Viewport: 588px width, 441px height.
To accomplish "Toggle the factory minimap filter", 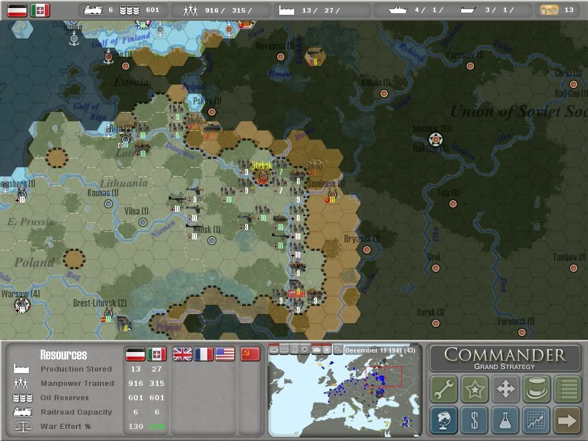I will 285,350.
